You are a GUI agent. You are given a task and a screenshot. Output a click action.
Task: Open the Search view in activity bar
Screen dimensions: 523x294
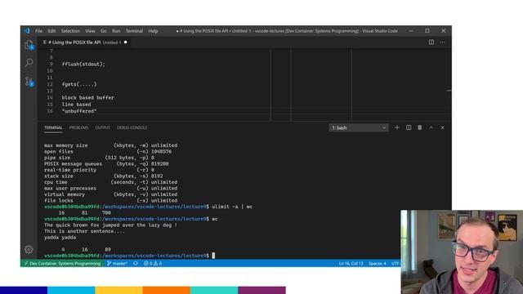coord(29,62)
